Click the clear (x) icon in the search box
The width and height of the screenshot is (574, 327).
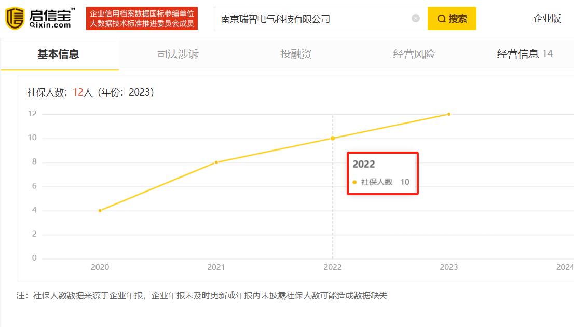[415, 18]
